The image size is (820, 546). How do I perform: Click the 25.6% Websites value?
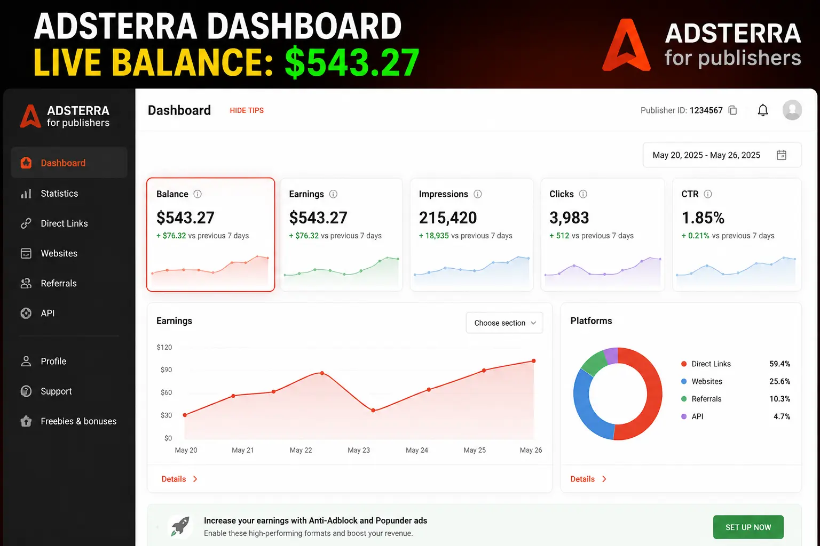779,381
